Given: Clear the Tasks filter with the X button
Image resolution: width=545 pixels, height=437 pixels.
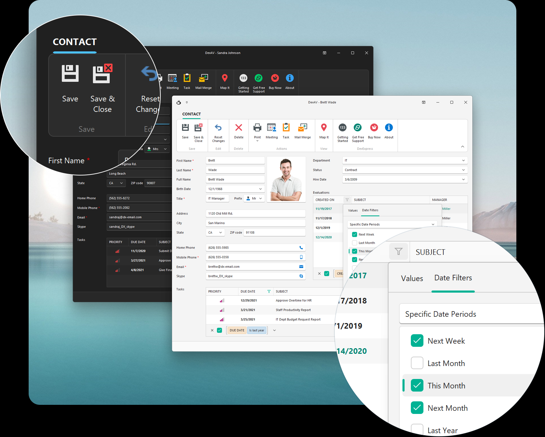Looking at the screenshot, I should [212, 330].
